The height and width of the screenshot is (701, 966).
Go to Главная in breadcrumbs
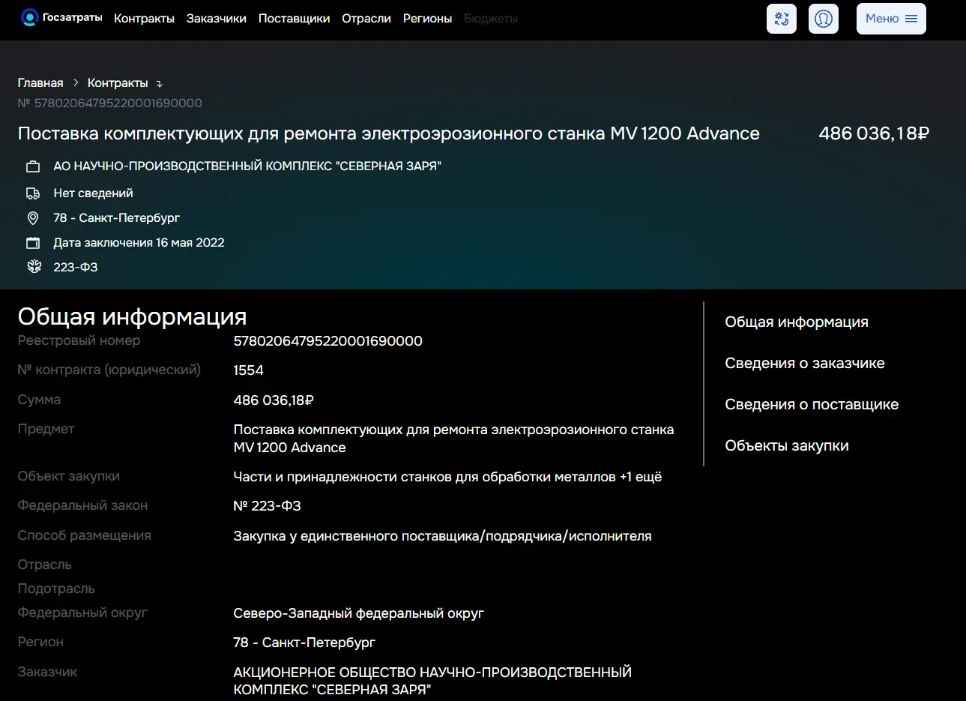click(x=40, y=83)
